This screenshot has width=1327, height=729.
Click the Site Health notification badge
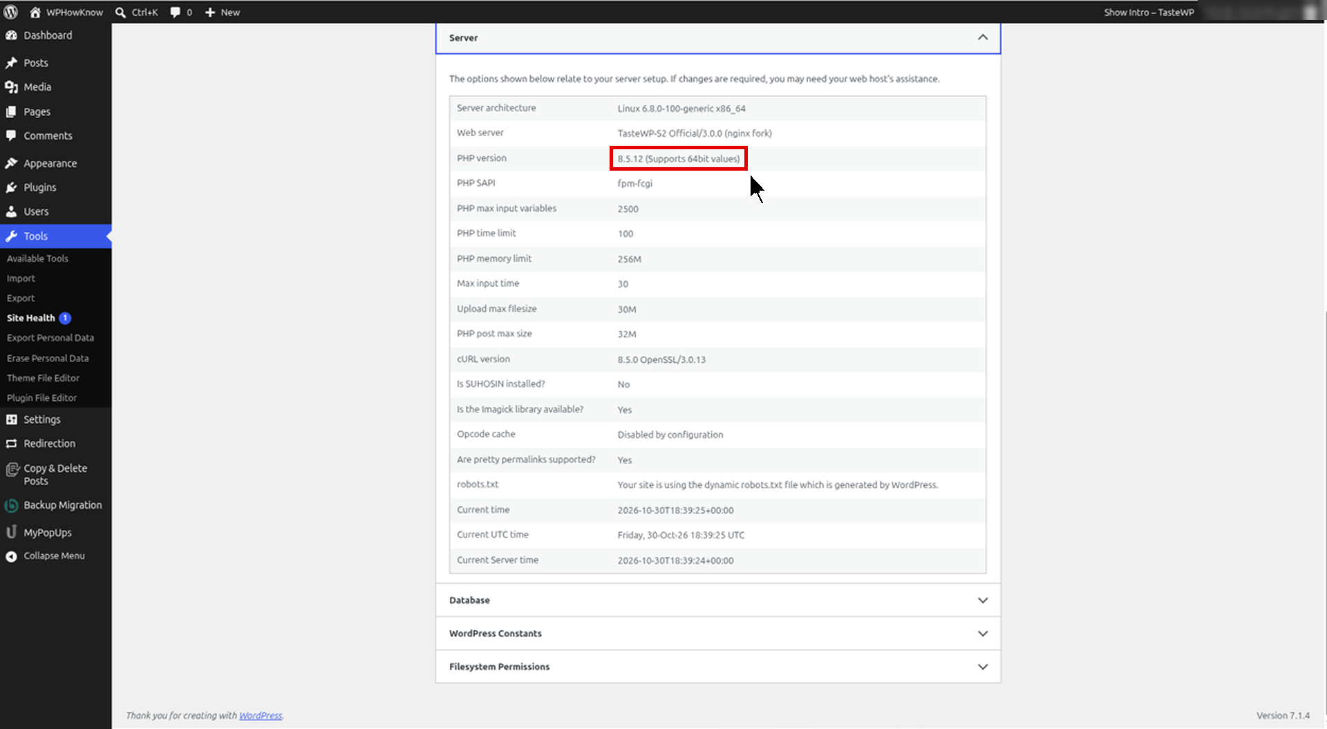(65, 319)
